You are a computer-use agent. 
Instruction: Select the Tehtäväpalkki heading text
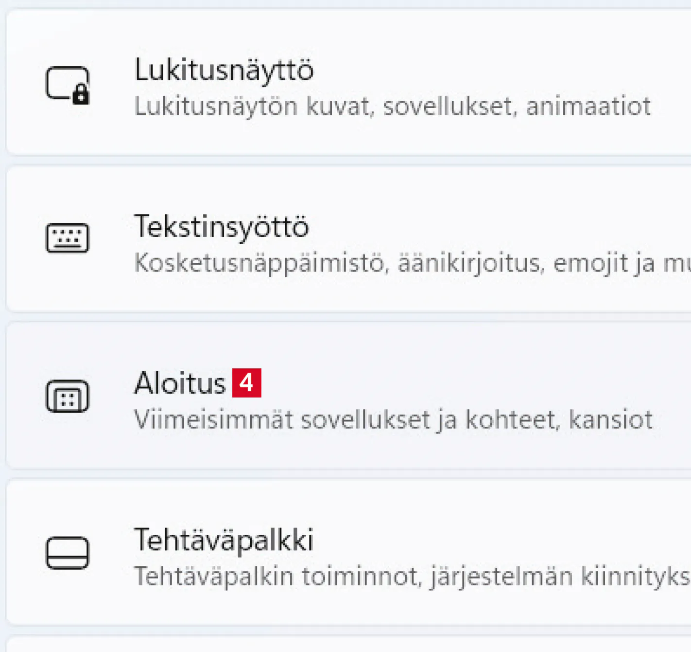pyautogui.click(x=224, y=540)
